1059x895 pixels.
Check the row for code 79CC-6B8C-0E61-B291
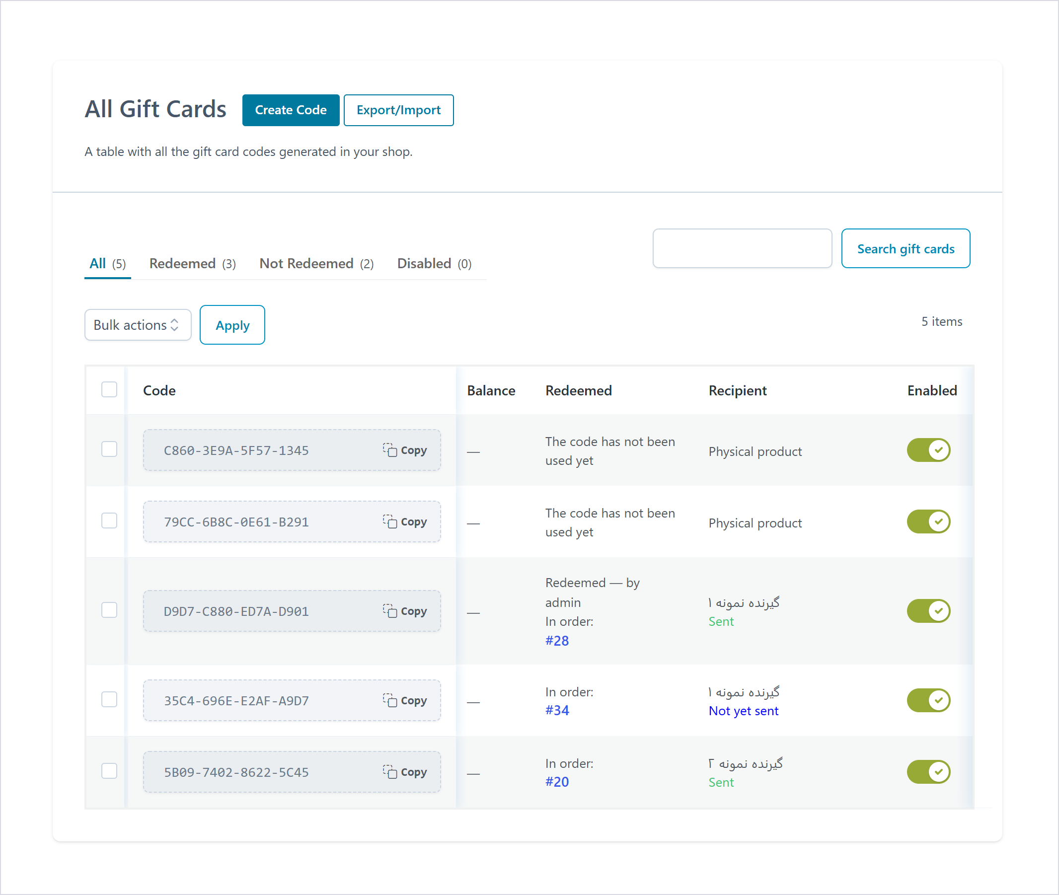click(x=109, y=521)
